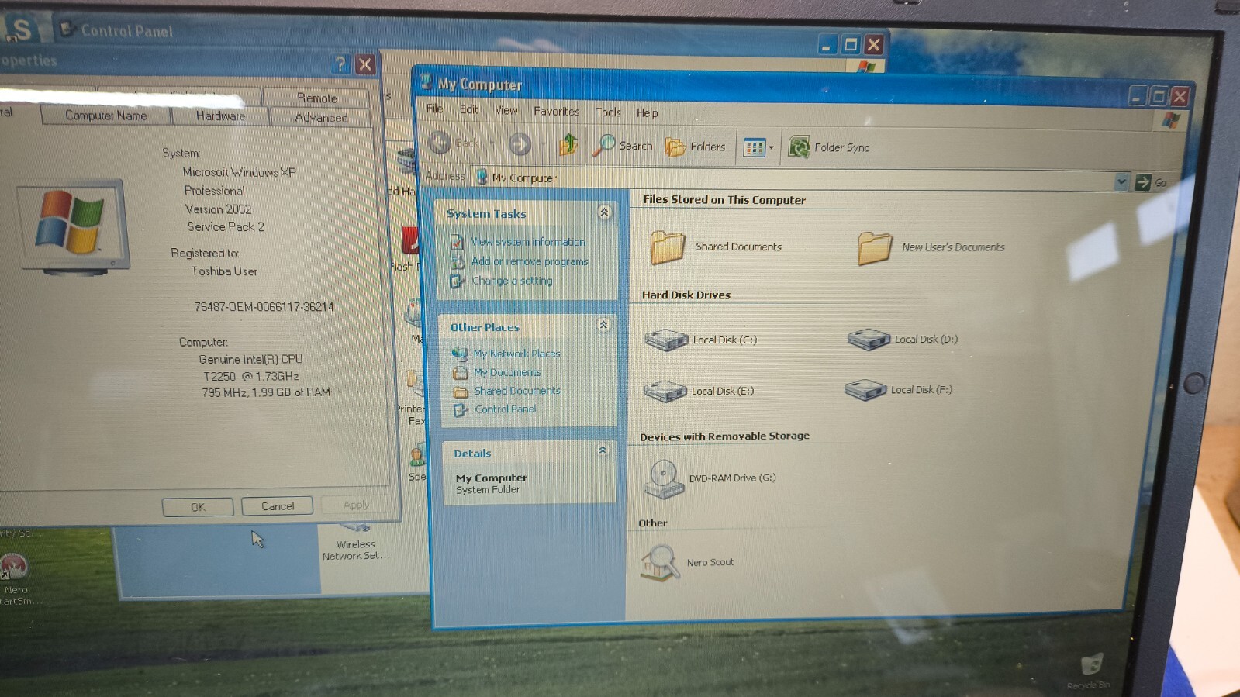Click the Change a setting icon

(x=458, y=281)
